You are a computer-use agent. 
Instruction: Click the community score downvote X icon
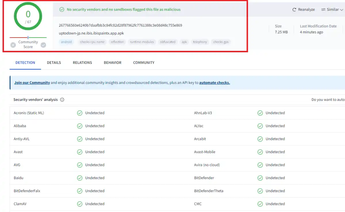pyautogui.click(x=13, y=45)
